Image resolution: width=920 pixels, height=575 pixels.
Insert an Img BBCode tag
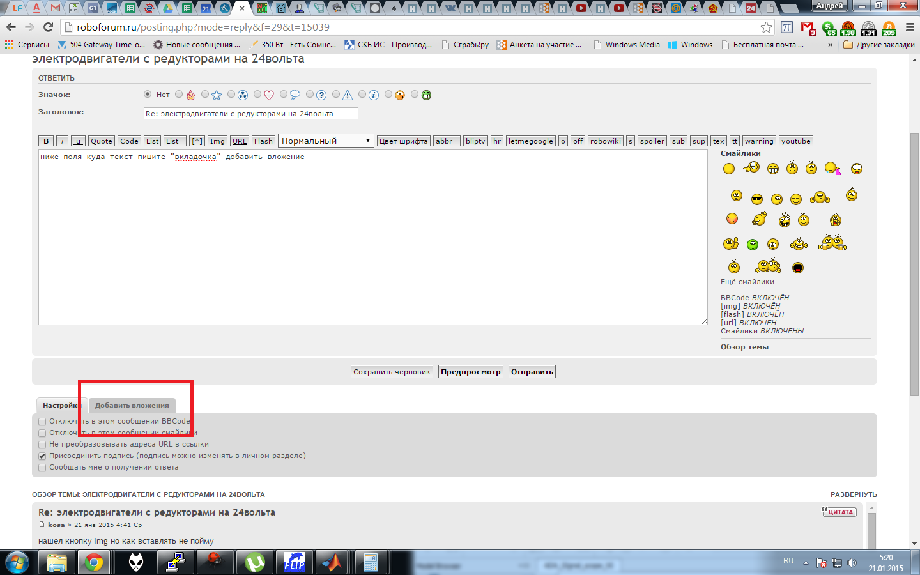(x=217, y=141)
